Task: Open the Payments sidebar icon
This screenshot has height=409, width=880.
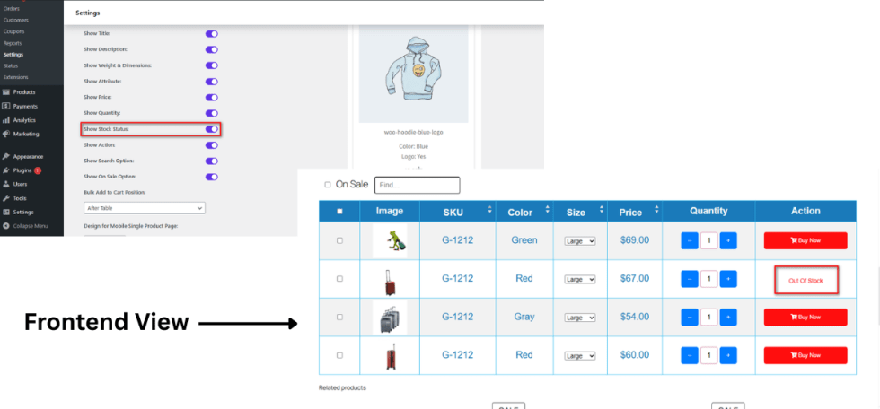Action: click(6, 107)
